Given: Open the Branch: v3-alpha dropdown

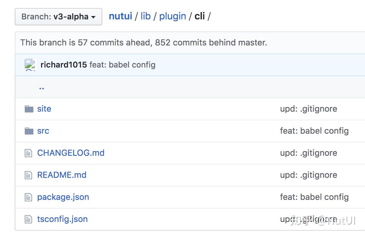Looking at the screenshot, I should pos(58,17).
